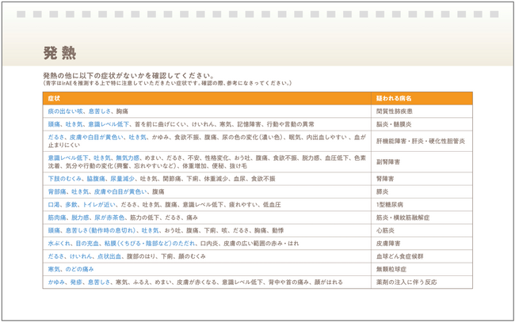Click the blue text '発疹' in the last row
The height and width of the screenshot is (322, 515).
(76, 282)
